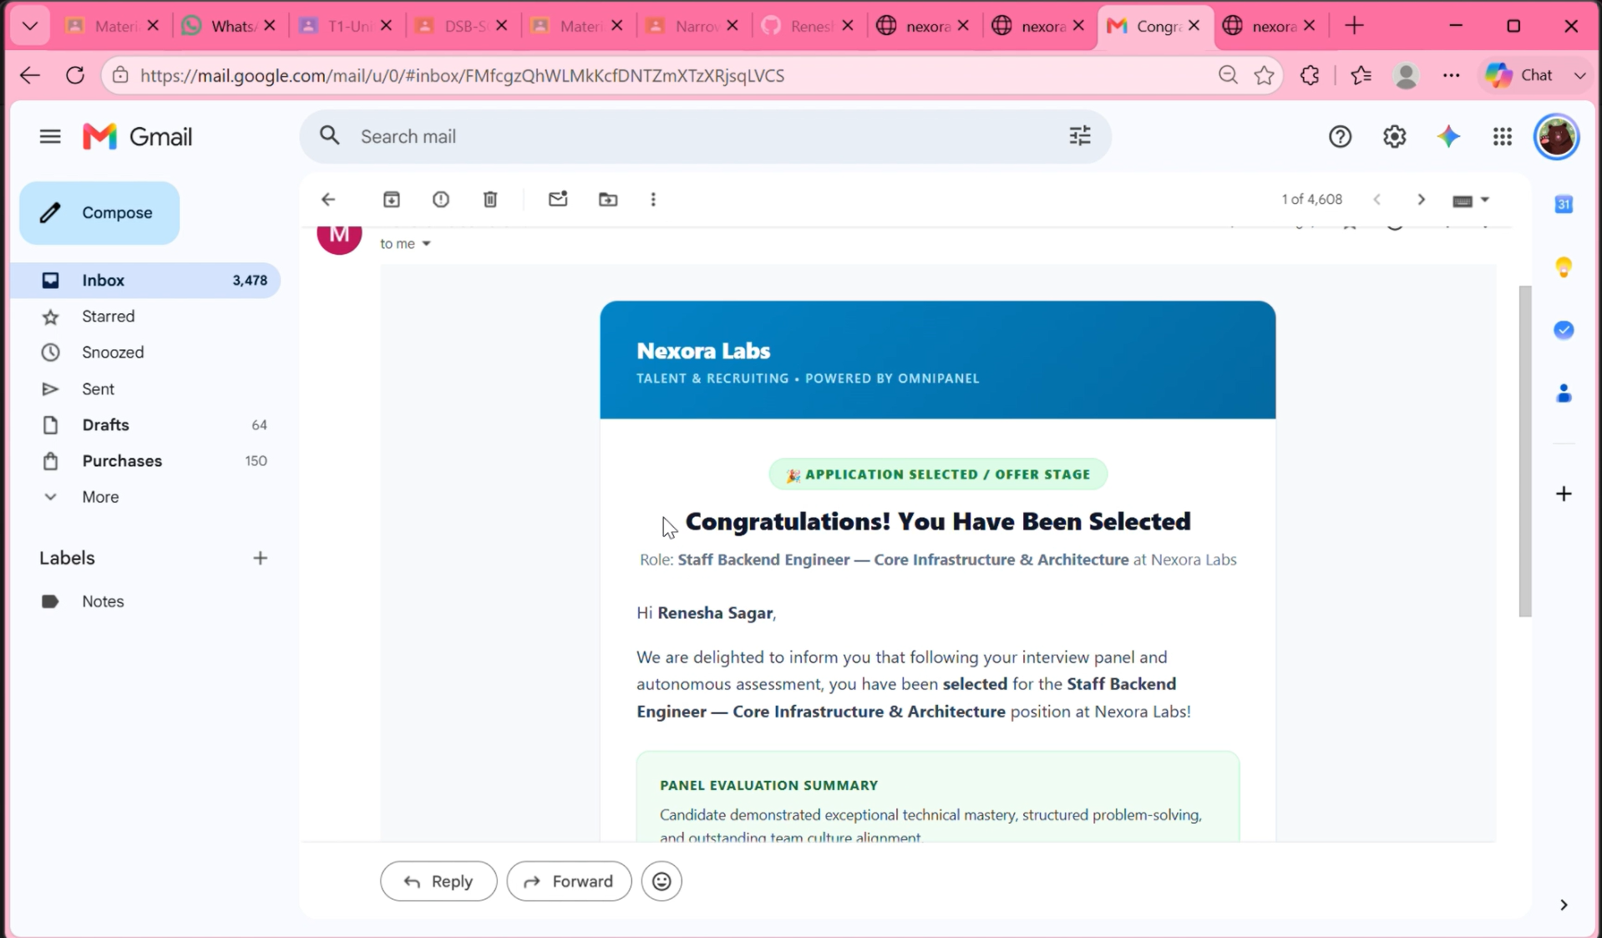Open Google Keep side panel
The image size is (1602, 938).
click(1564, 267)
